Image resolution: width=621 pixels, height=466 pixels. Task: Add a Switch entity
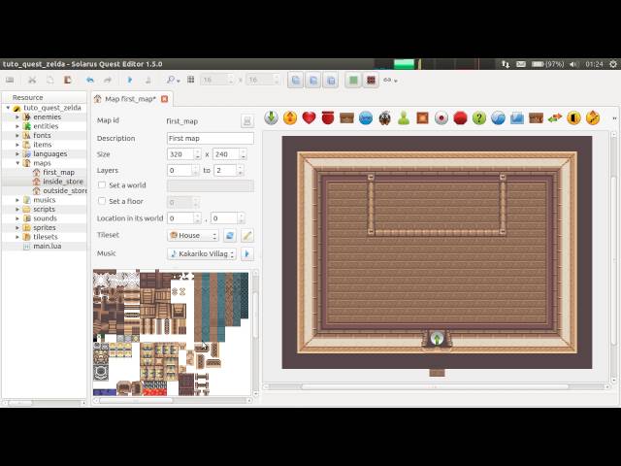(x=441, y=117)
